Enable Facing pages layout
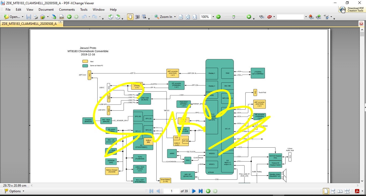 pos(340,191)
